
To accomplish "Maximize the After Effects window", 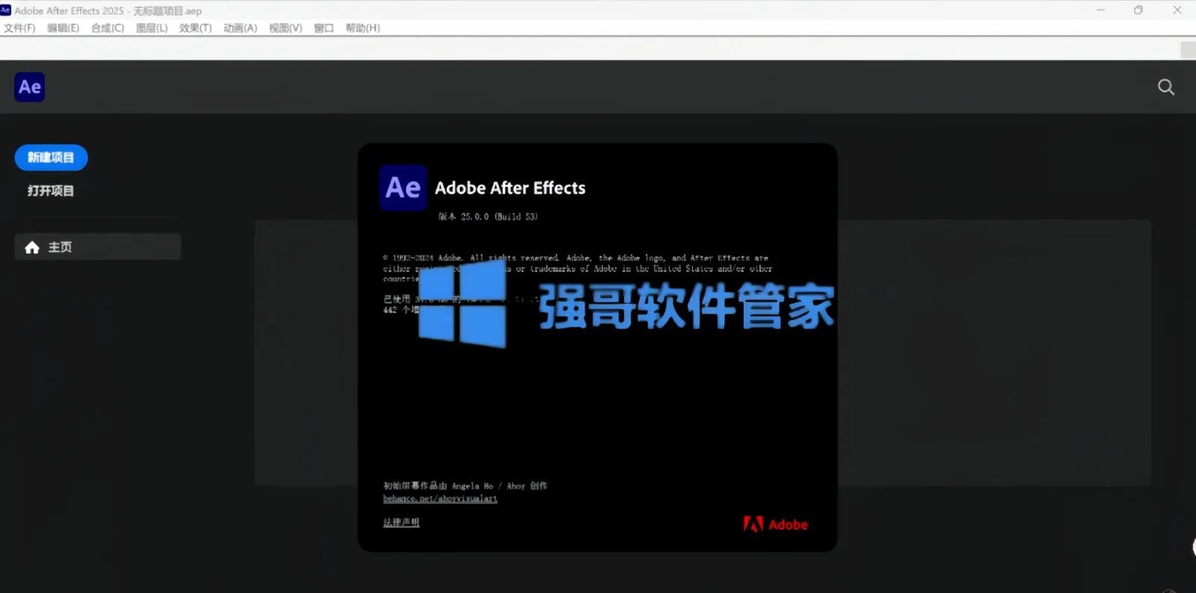I will click(1138, 10).
